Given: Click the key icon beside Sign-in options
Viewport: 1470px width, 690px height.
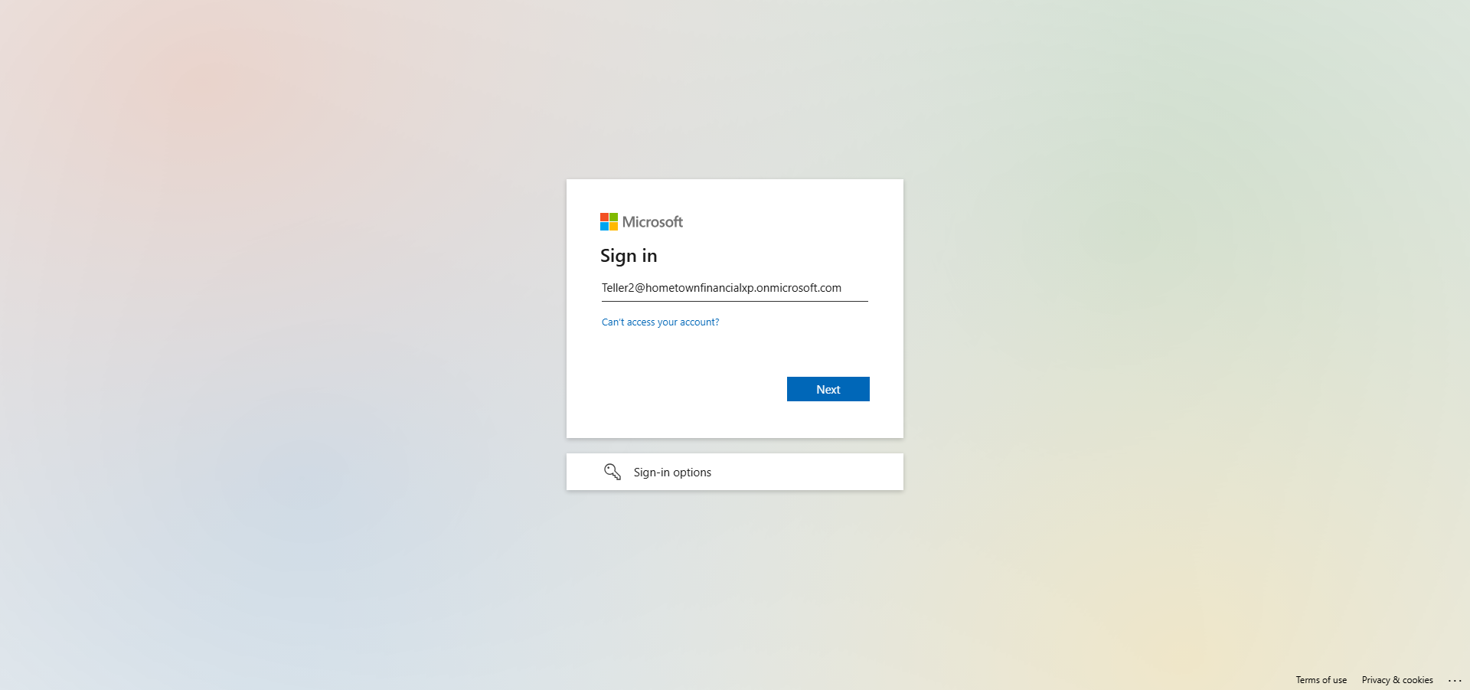Looking at the screenshot, I should point(612,472).
